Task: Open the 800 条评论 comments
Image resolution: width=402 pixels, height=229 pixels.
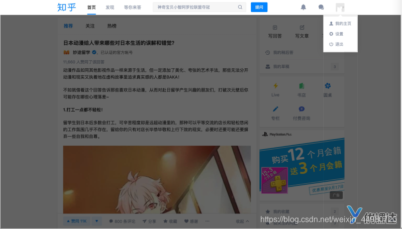Action: (x=122, y=221)
